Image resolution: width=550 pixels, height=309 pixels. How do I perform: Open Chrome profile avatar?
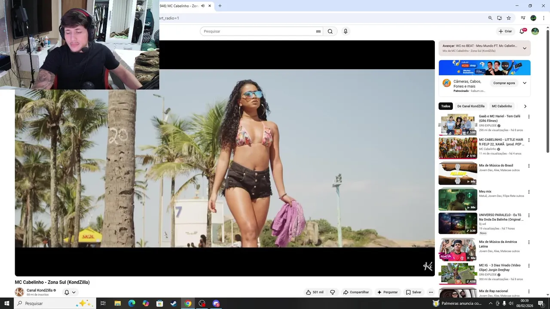pyautogui.click(x=533, y=18)
